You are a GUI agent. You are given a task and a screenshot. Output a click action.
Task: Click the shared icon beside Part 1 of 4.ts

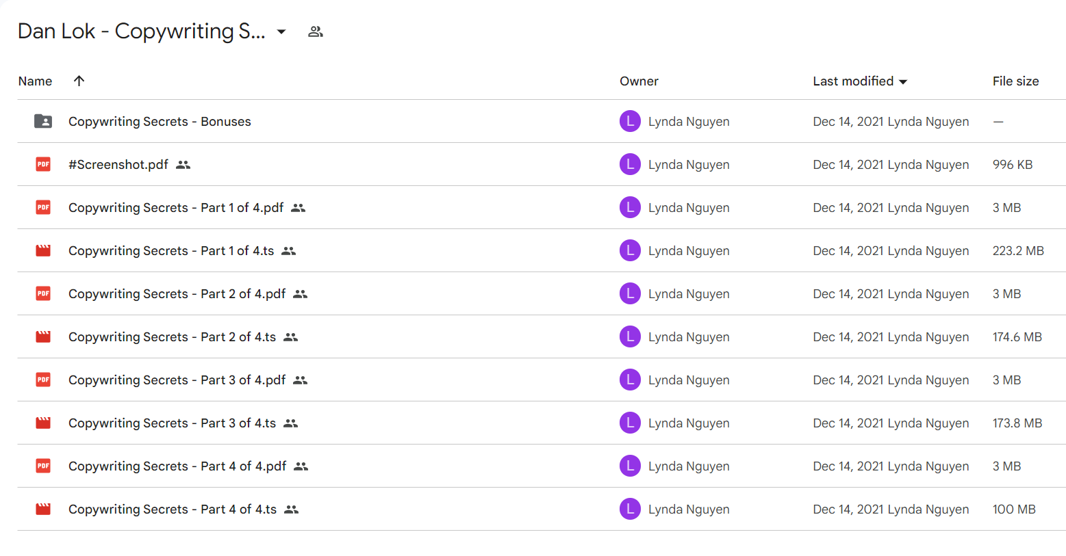point(288,251)
